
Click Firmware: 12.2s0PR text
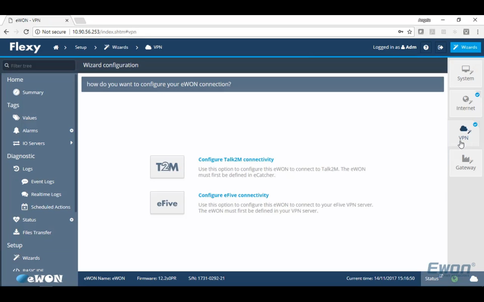tap(157, 278)
